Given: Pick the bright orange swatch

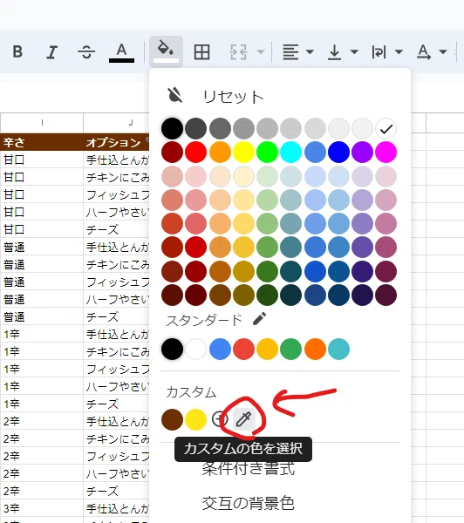Looking at the screenshot, I should [x=220, y=152].
